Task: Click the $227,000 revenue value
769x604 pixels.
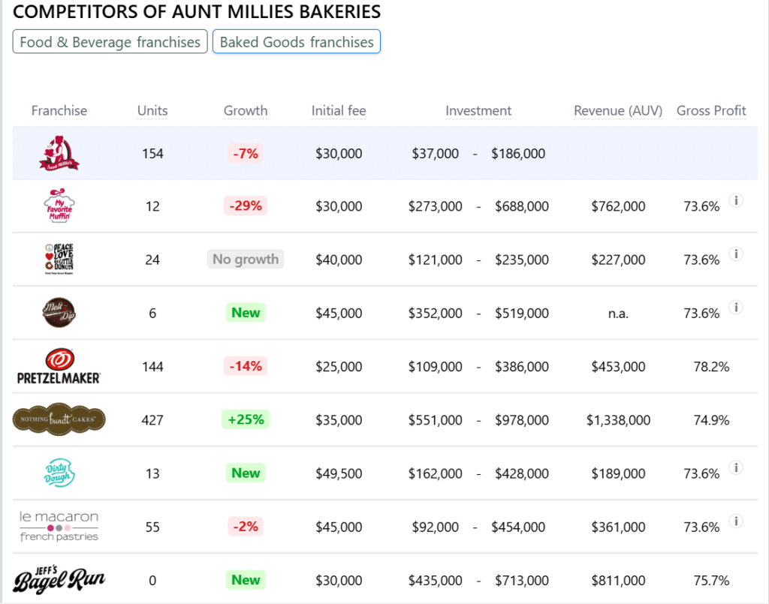Action: tap(619, 260)
